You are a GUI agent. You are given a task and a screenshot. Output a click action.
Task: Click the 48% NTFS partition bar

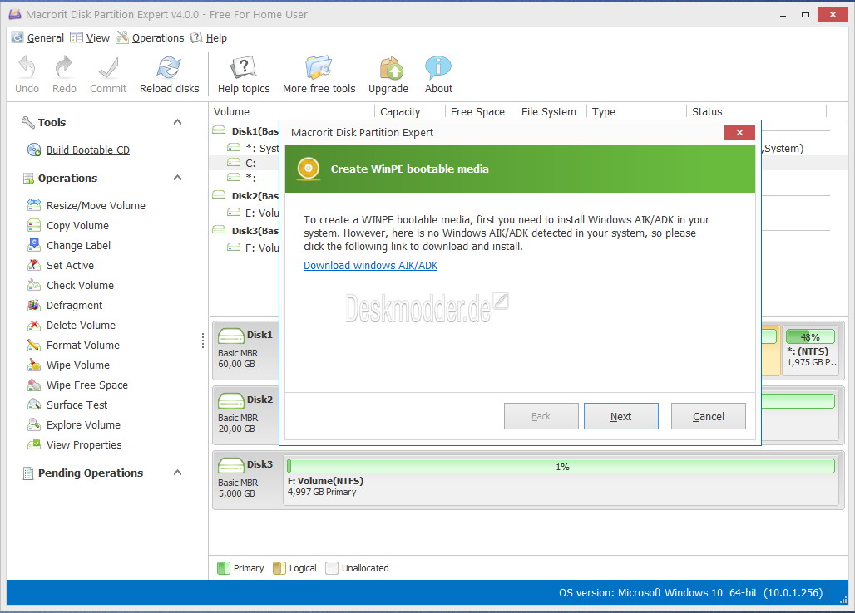pyautogui.click(x=810, y=337)
